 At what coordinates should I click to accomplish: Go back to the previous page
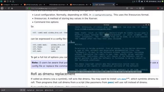coord(2,8)
